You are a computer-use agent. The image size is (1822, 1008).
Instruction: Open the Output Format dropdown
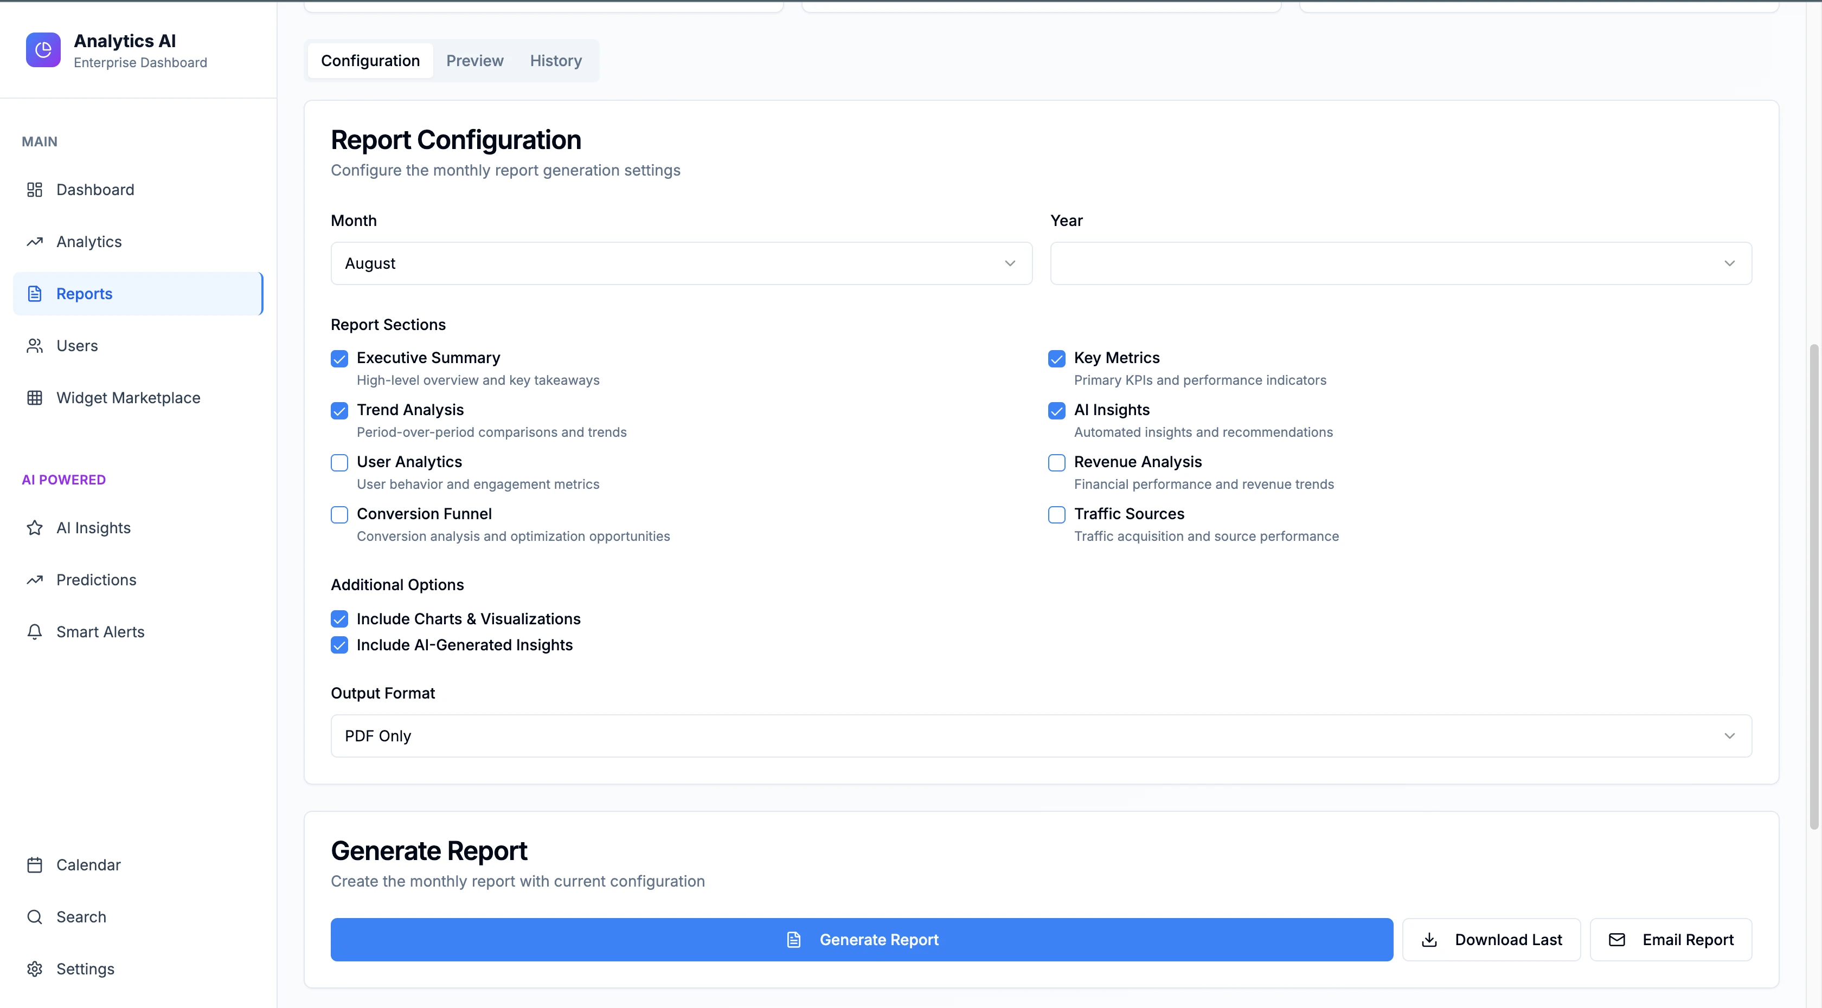coord(1041,736)
